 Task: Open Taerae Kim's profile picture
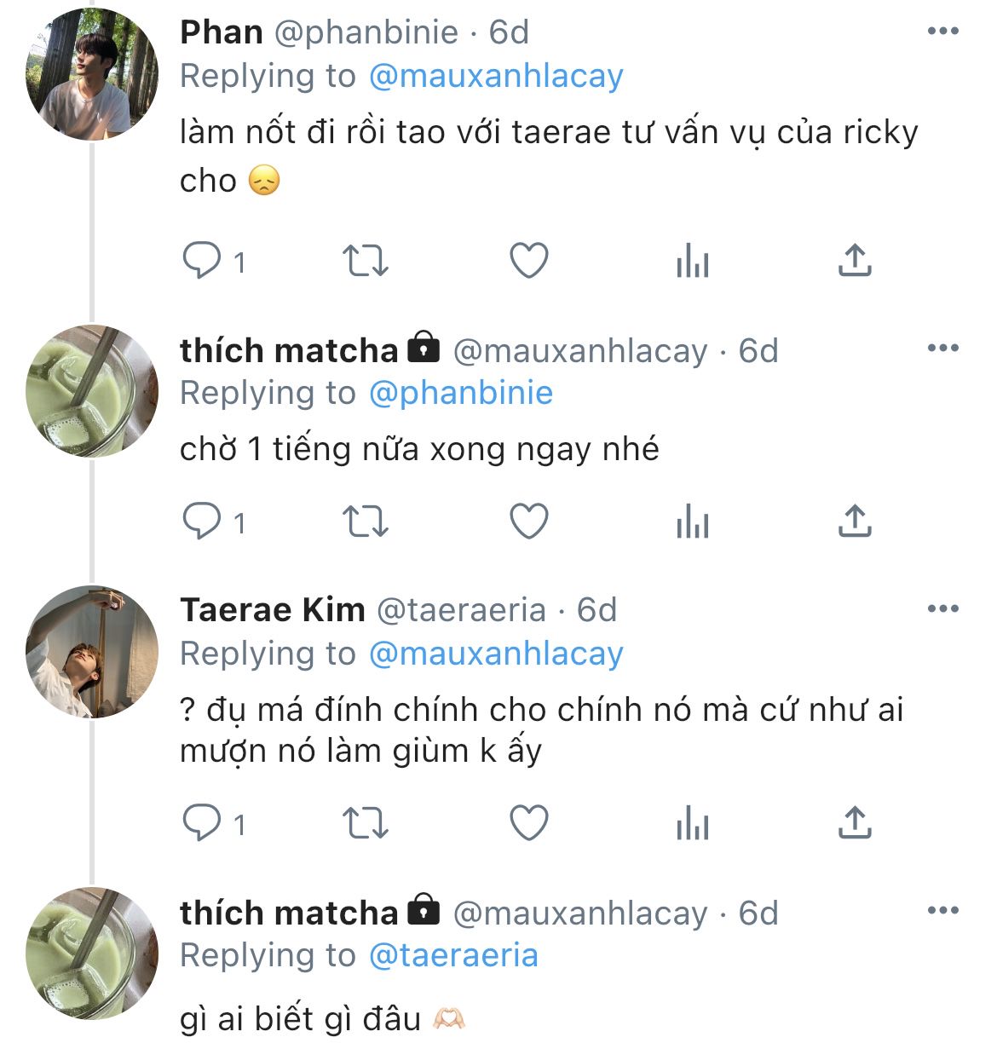pos(92,652)
